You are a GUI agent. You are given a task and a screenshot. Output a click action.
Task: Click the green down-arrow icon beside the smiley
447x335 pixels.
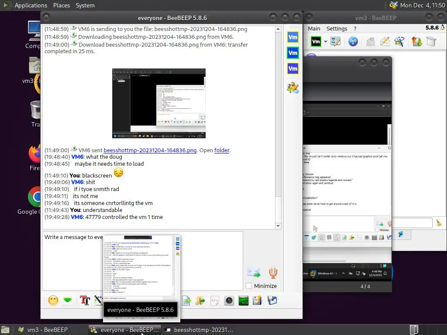pyautogui.click(x=68, y=300)
